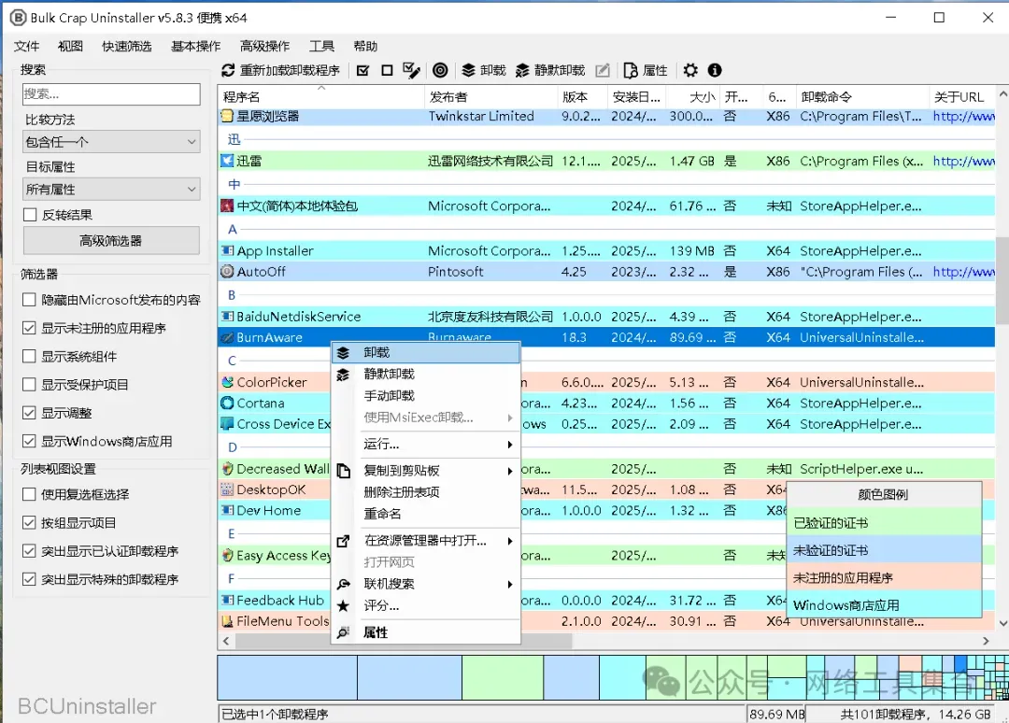Click the horizontal scrollbar right arrow
The width and height of the screenshot is (1009, 723).
tap(986, 641)
